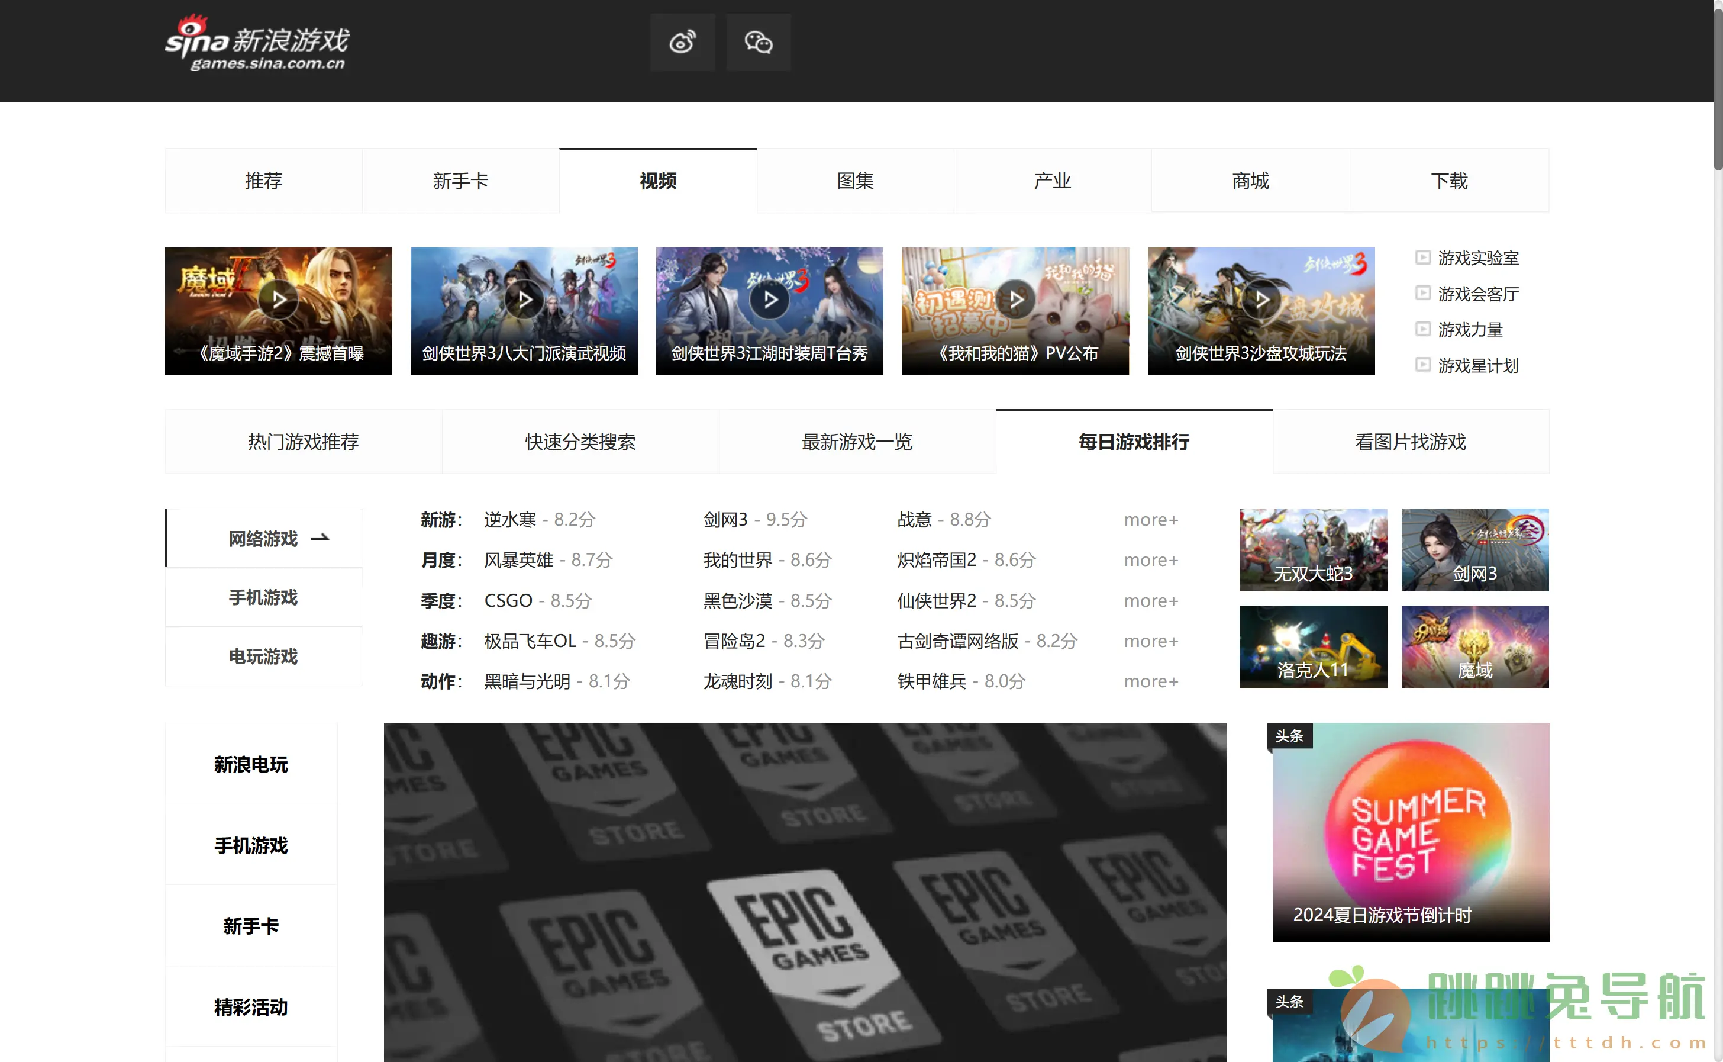The height and width of the screenshot is (1062, 1723).
Task: Click the video icon beside 游戏实验室
Action: (x=1422, y=257)
